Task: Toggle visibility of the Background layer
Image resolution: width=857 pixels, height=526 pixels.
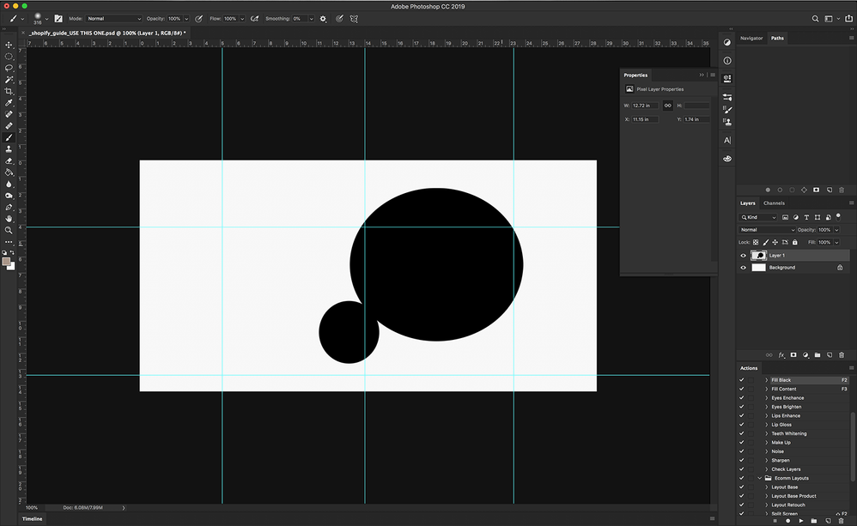Action: [744, 268]
